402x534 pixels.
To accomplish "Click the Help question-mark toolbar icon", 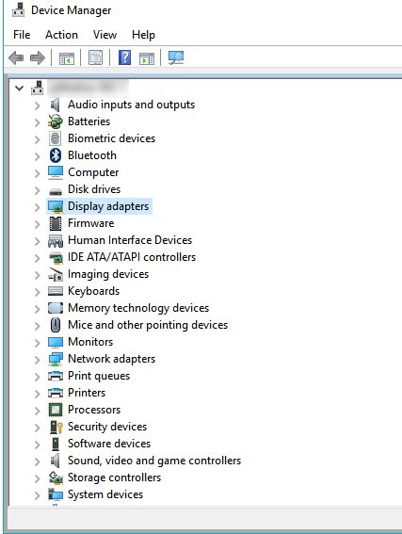I will [124, 57].
